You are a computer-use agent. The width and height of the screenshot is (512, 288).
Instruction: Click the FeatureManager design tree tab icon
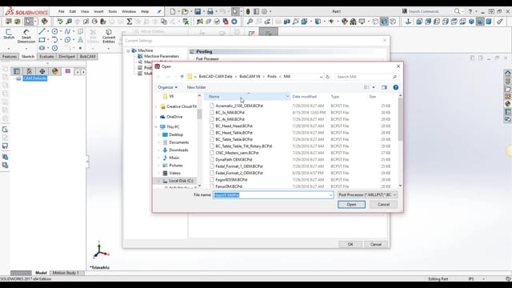[17, 71]
